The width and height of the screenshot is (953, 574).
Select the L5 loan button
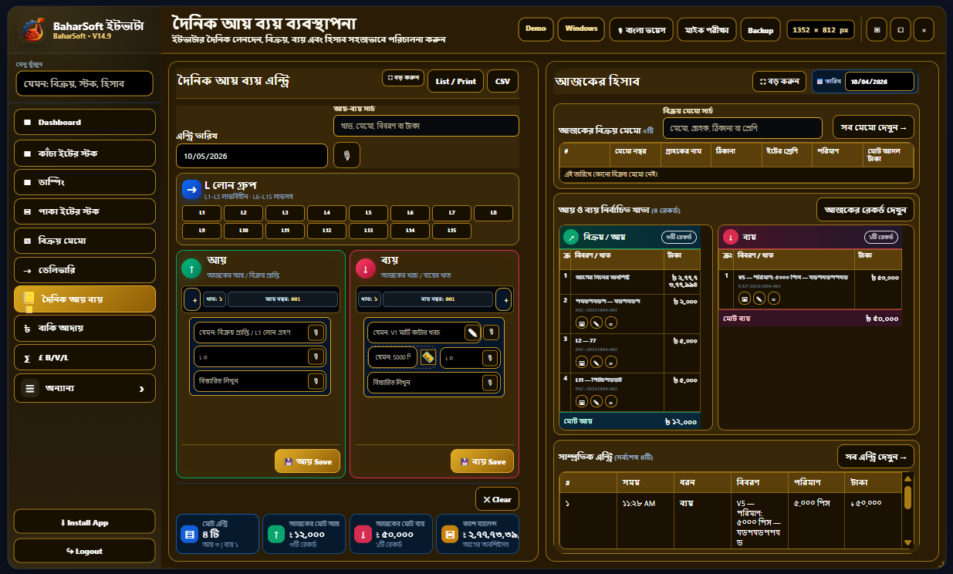click(368, 213)
